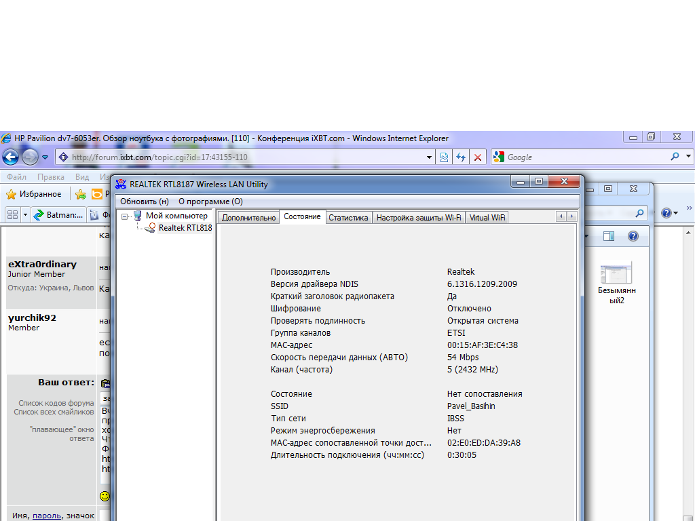695x521 pixels.
Task: Click the IE page info icon in address bar
Action: (63, 157)
